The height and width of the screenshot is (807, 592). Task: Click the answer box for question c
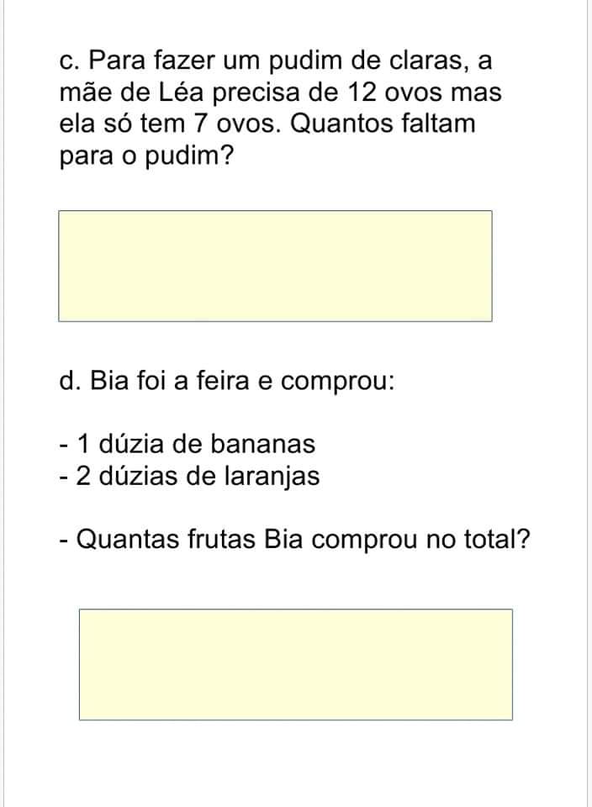pyautogui.click(x=275, y=266)
